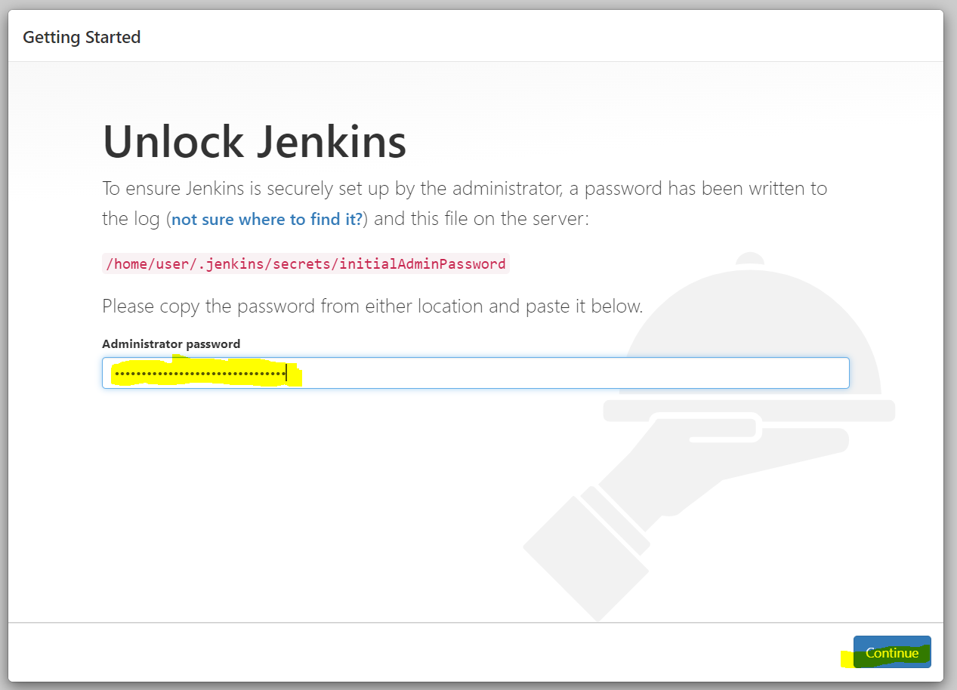The height and width of the screenshot is (690, 957).
Task: Select the initialAdminPassword file path text
Action: [x=306, y=263]
